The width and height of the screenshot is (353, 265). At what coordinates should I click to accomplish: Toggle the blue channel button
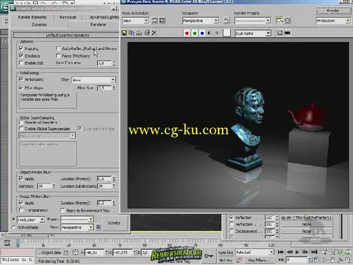[202, 33]
